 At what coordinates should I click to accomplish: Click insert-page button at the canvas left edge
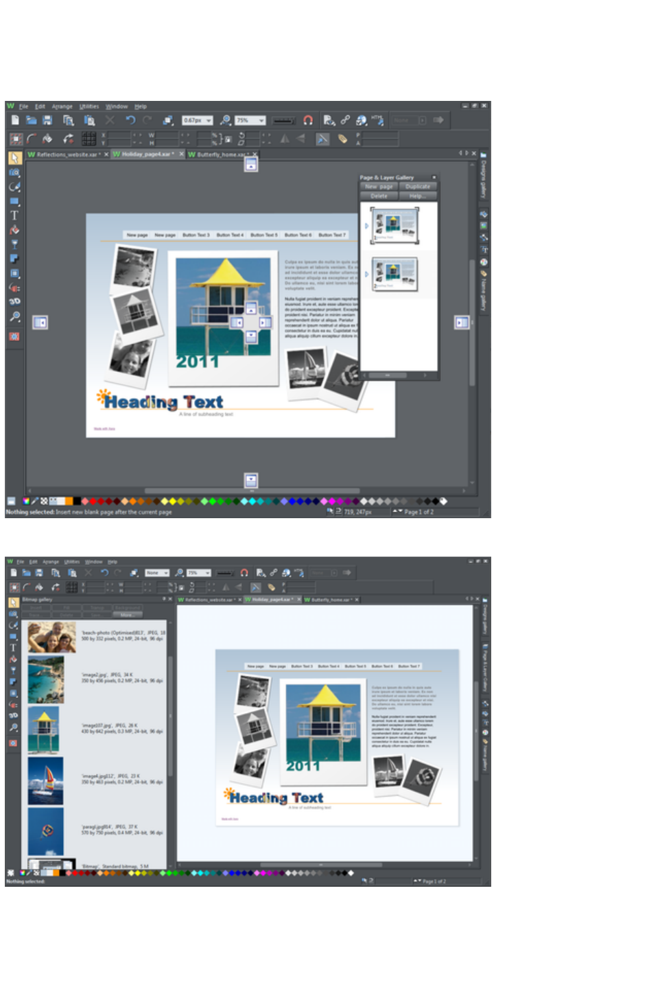point(40,322)
